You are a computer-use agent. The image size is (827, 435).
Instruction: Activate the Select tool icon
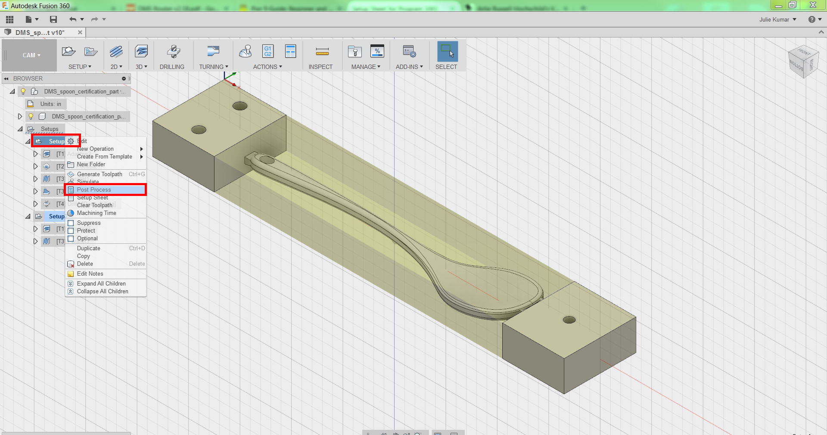pyautogui.click(x=448, y=52)
